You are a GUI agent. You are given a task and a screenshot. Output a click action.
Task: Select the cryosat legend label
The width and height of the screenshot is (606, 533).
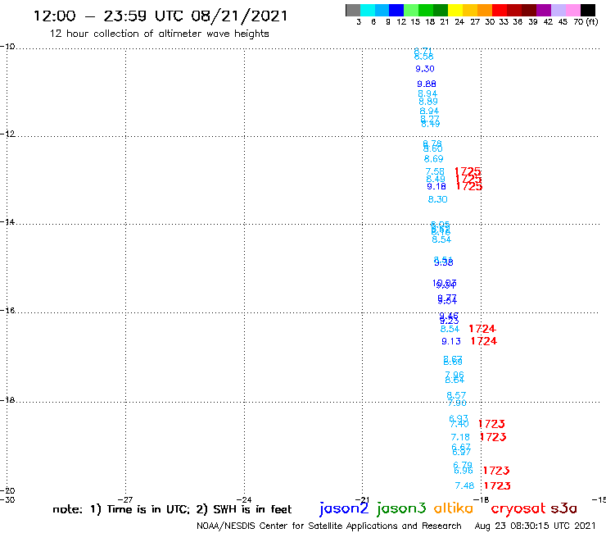click(518, 509)
